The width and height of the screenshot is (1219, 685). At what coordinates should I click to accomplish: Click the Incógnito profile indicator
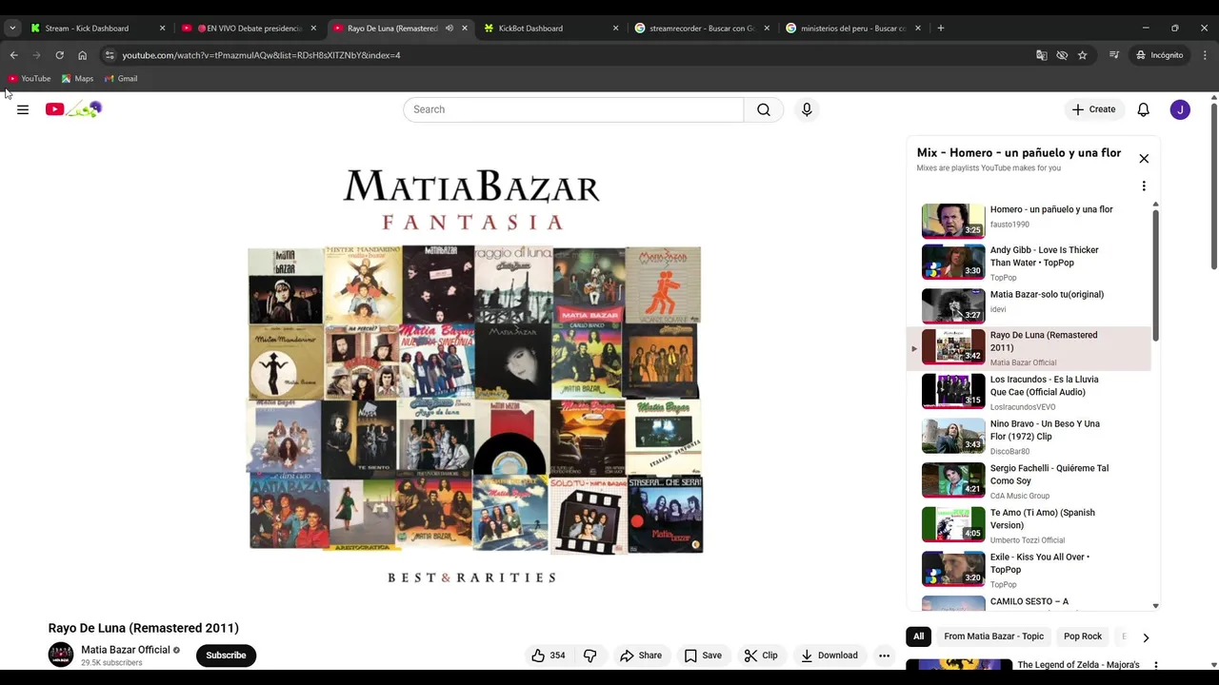[x=1159, y=55]
